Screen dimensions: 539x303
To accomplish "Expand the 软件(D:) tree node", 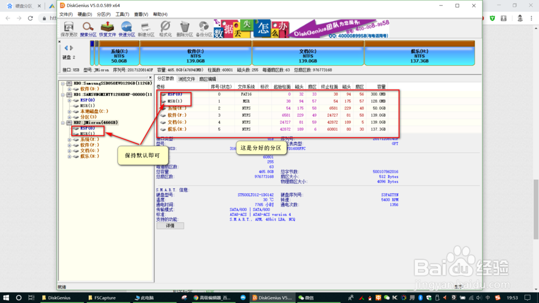I will 70,89.
